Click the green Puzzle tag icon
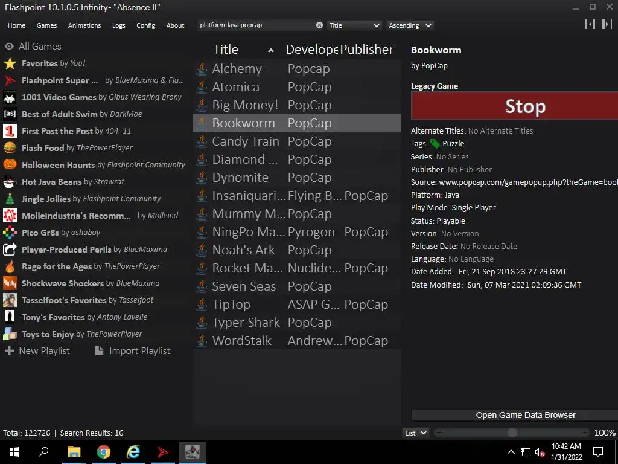 pyautogui.click(x=435, y=144)
